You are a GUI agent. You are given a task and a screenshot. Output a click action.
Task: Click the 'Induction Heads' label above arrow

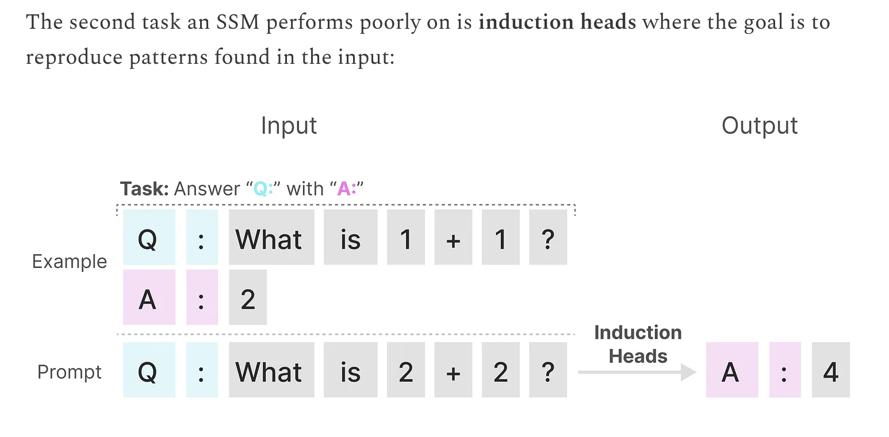(638, 344)
